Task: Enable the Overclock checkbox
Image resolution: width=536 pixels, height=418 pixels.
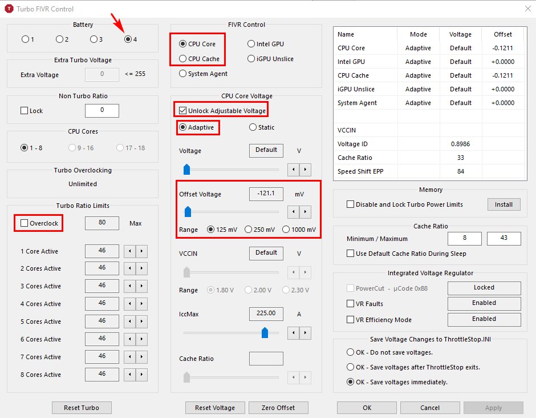Action: point(39,223)
